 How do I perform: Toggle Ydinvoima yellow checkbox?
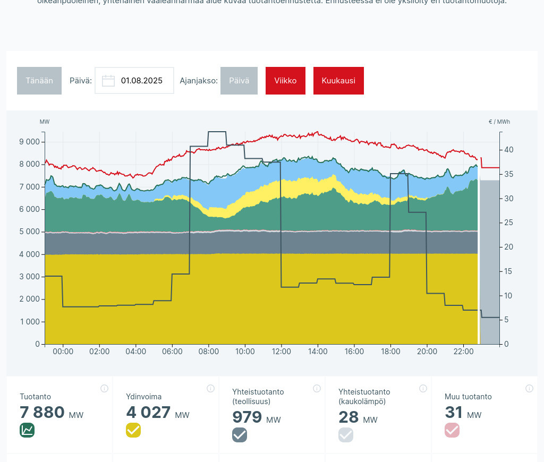[x=133, y=430]
